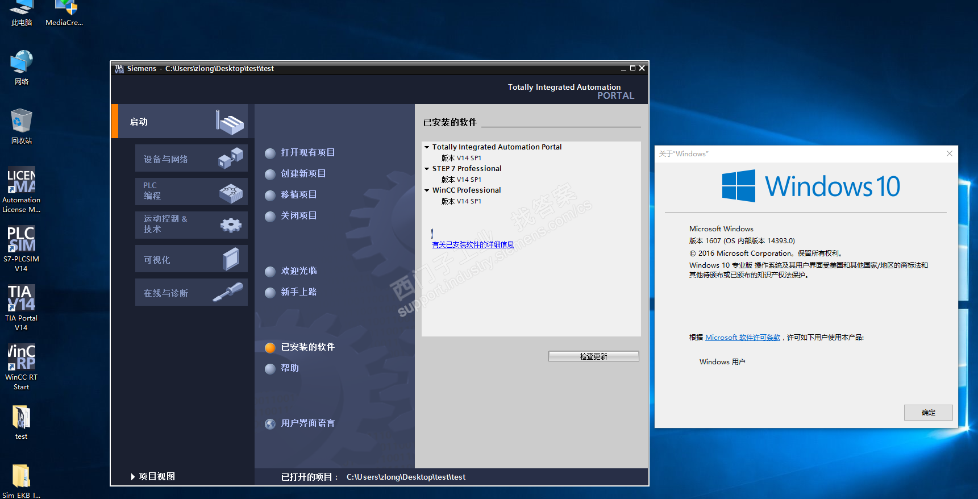The height and width of the screenshot is (499, 978).
Task: Expand 项目视图 project view arrow
Action: point(133,477)
